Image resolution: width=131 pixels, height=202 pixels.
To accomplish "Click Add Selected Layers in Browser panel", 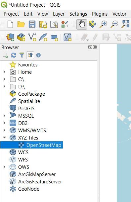I will click(5, 55).
